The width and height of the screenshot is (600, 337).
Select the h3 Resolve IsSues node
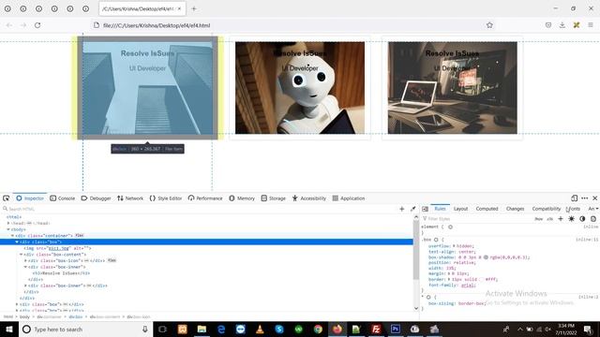pyautogui.click(x=61, y=273)
